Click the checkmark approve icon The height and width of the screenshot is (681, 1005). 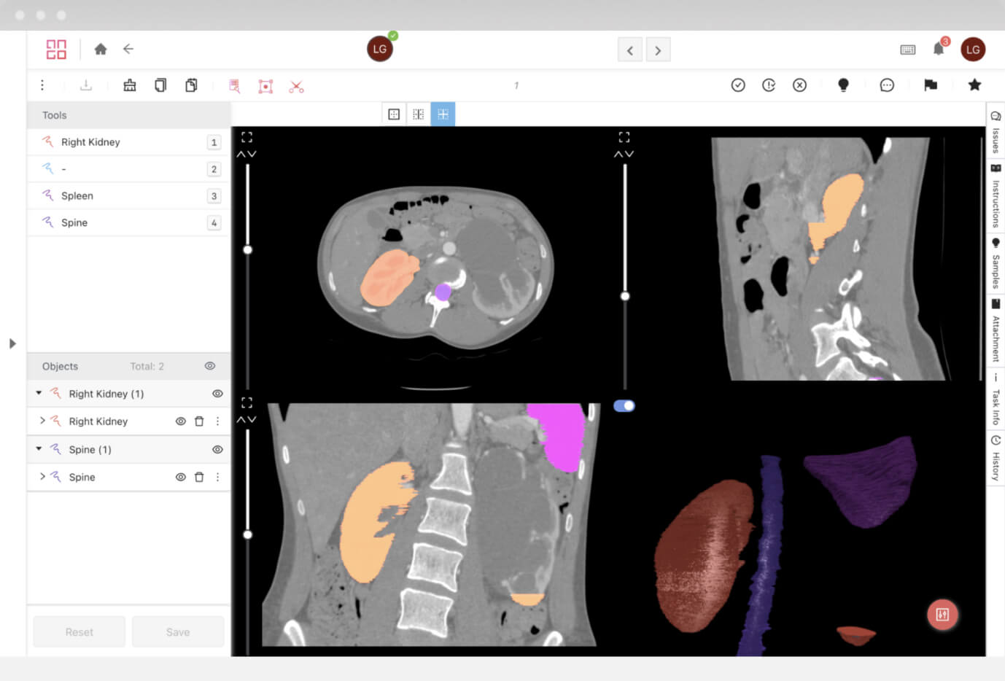tap(738, 85)
